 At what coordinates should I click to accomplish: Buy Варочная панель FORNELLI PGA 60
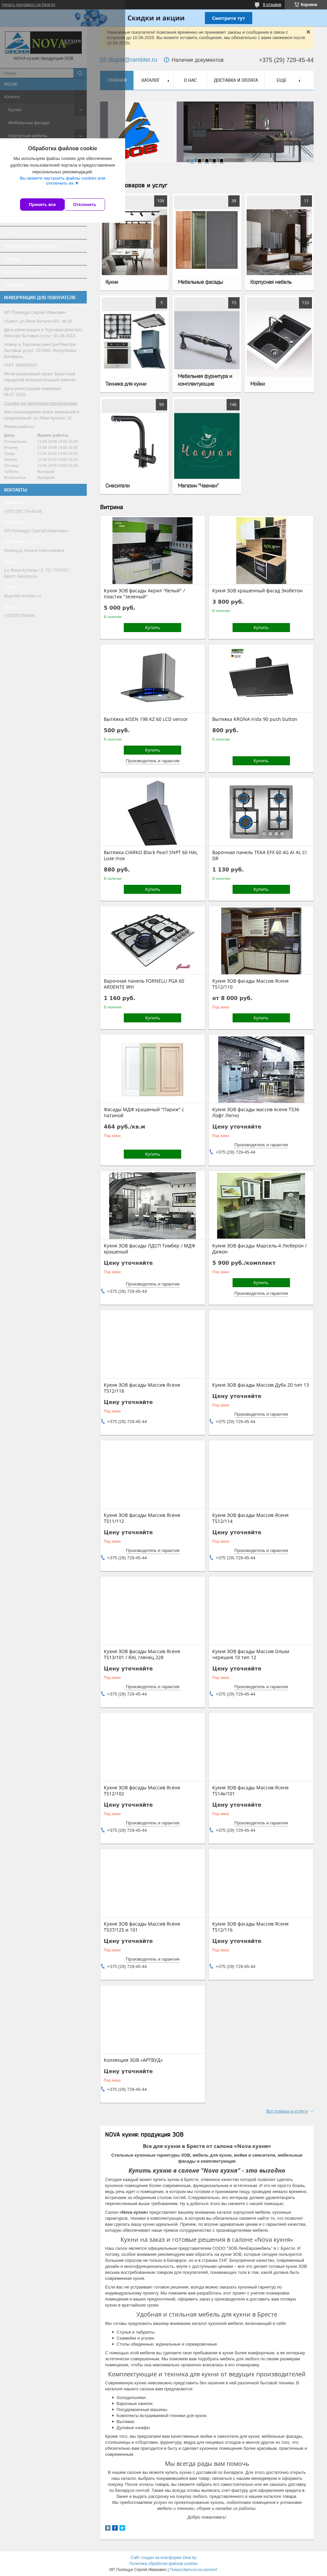pos(152,1018)
